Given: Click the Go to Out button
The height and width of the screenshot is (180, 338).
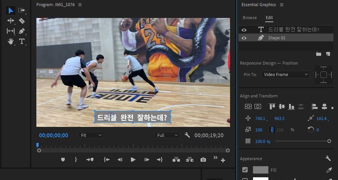Looking at the screenshot, I should coord(160,159).
